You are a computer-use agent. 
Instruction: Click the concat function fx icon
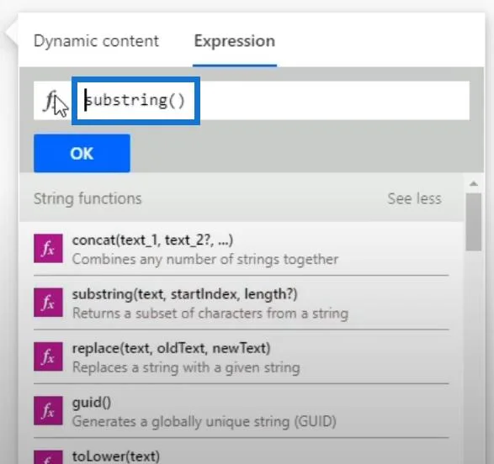[x=48, y=249]
